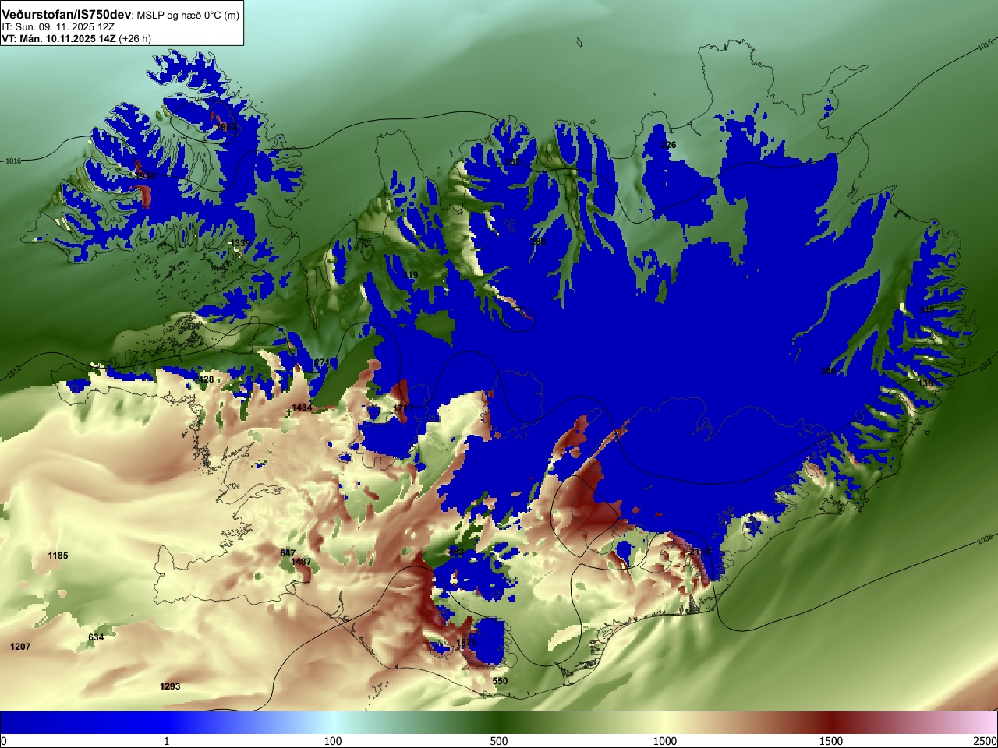Image resolution: width=998 pixels, height=748 pixels.
Task: Click the 2500 label on the color scale
Action: pos(985,741)
